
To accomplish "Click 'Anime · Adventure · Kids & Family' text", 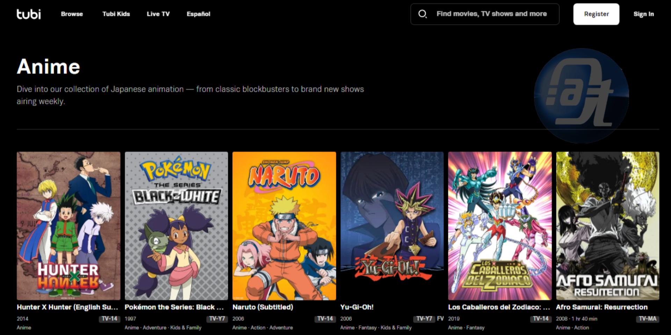I will (163, 328).
